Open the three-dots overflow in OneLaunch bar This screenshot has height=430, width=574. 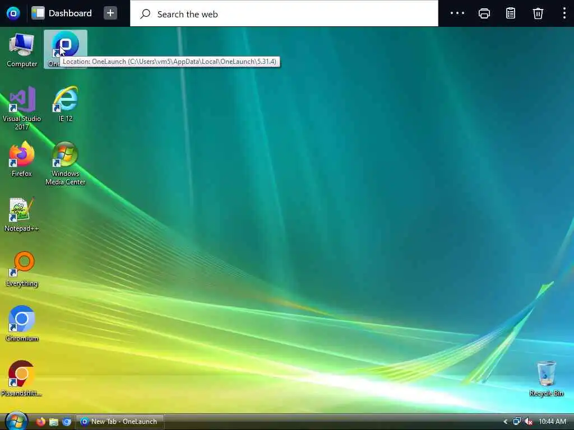pyautogui.click(x=457, y=13)
